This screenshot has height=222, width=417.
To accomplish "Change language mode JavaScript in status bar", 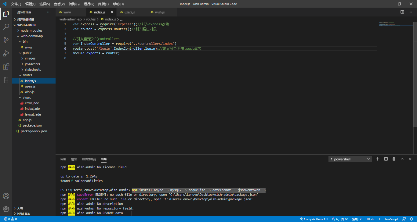I will (x=391, y=219).
